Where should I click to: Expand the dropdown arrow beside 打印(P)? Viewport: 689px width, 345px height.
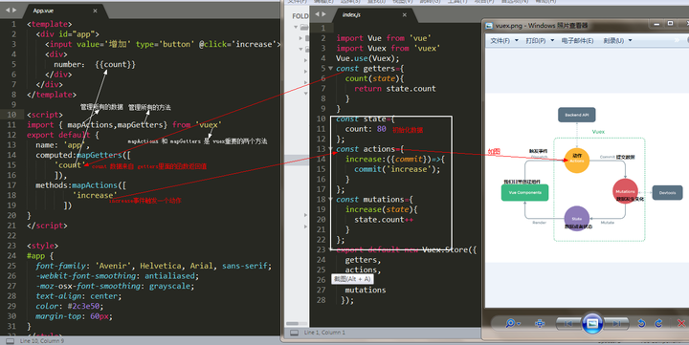click(552, 40)
